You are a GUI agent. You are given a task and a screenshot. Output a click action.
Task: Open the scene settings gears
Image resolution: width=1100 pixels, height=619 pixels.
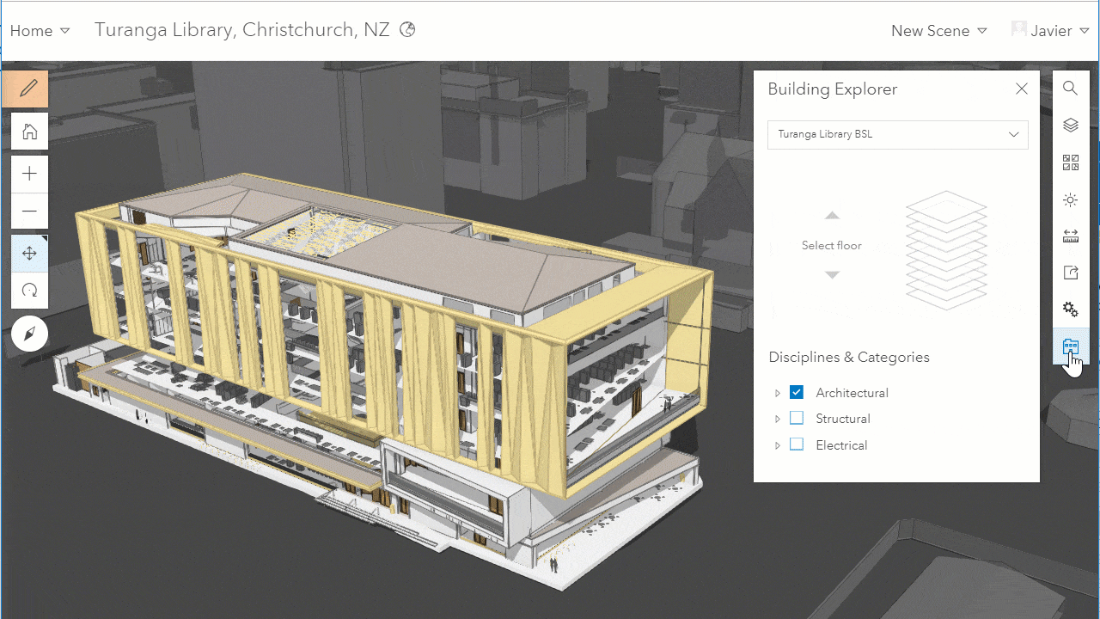coord(1070,309)
